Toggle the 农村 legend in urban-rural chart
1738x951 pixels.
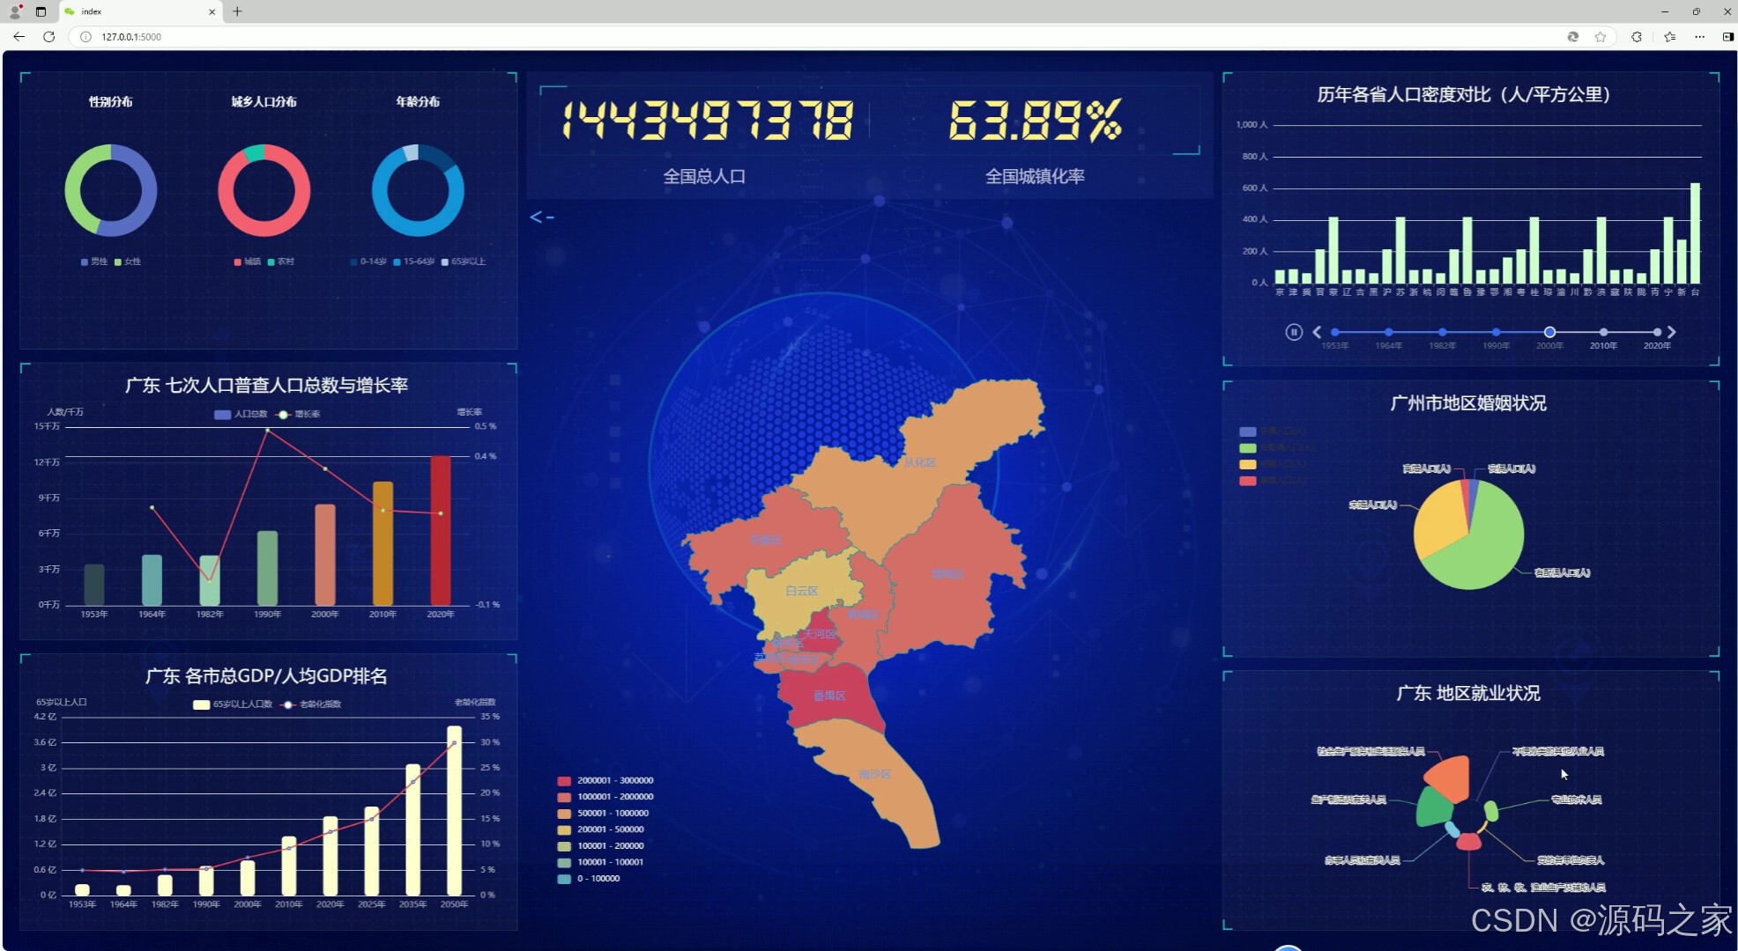point(280,262)
